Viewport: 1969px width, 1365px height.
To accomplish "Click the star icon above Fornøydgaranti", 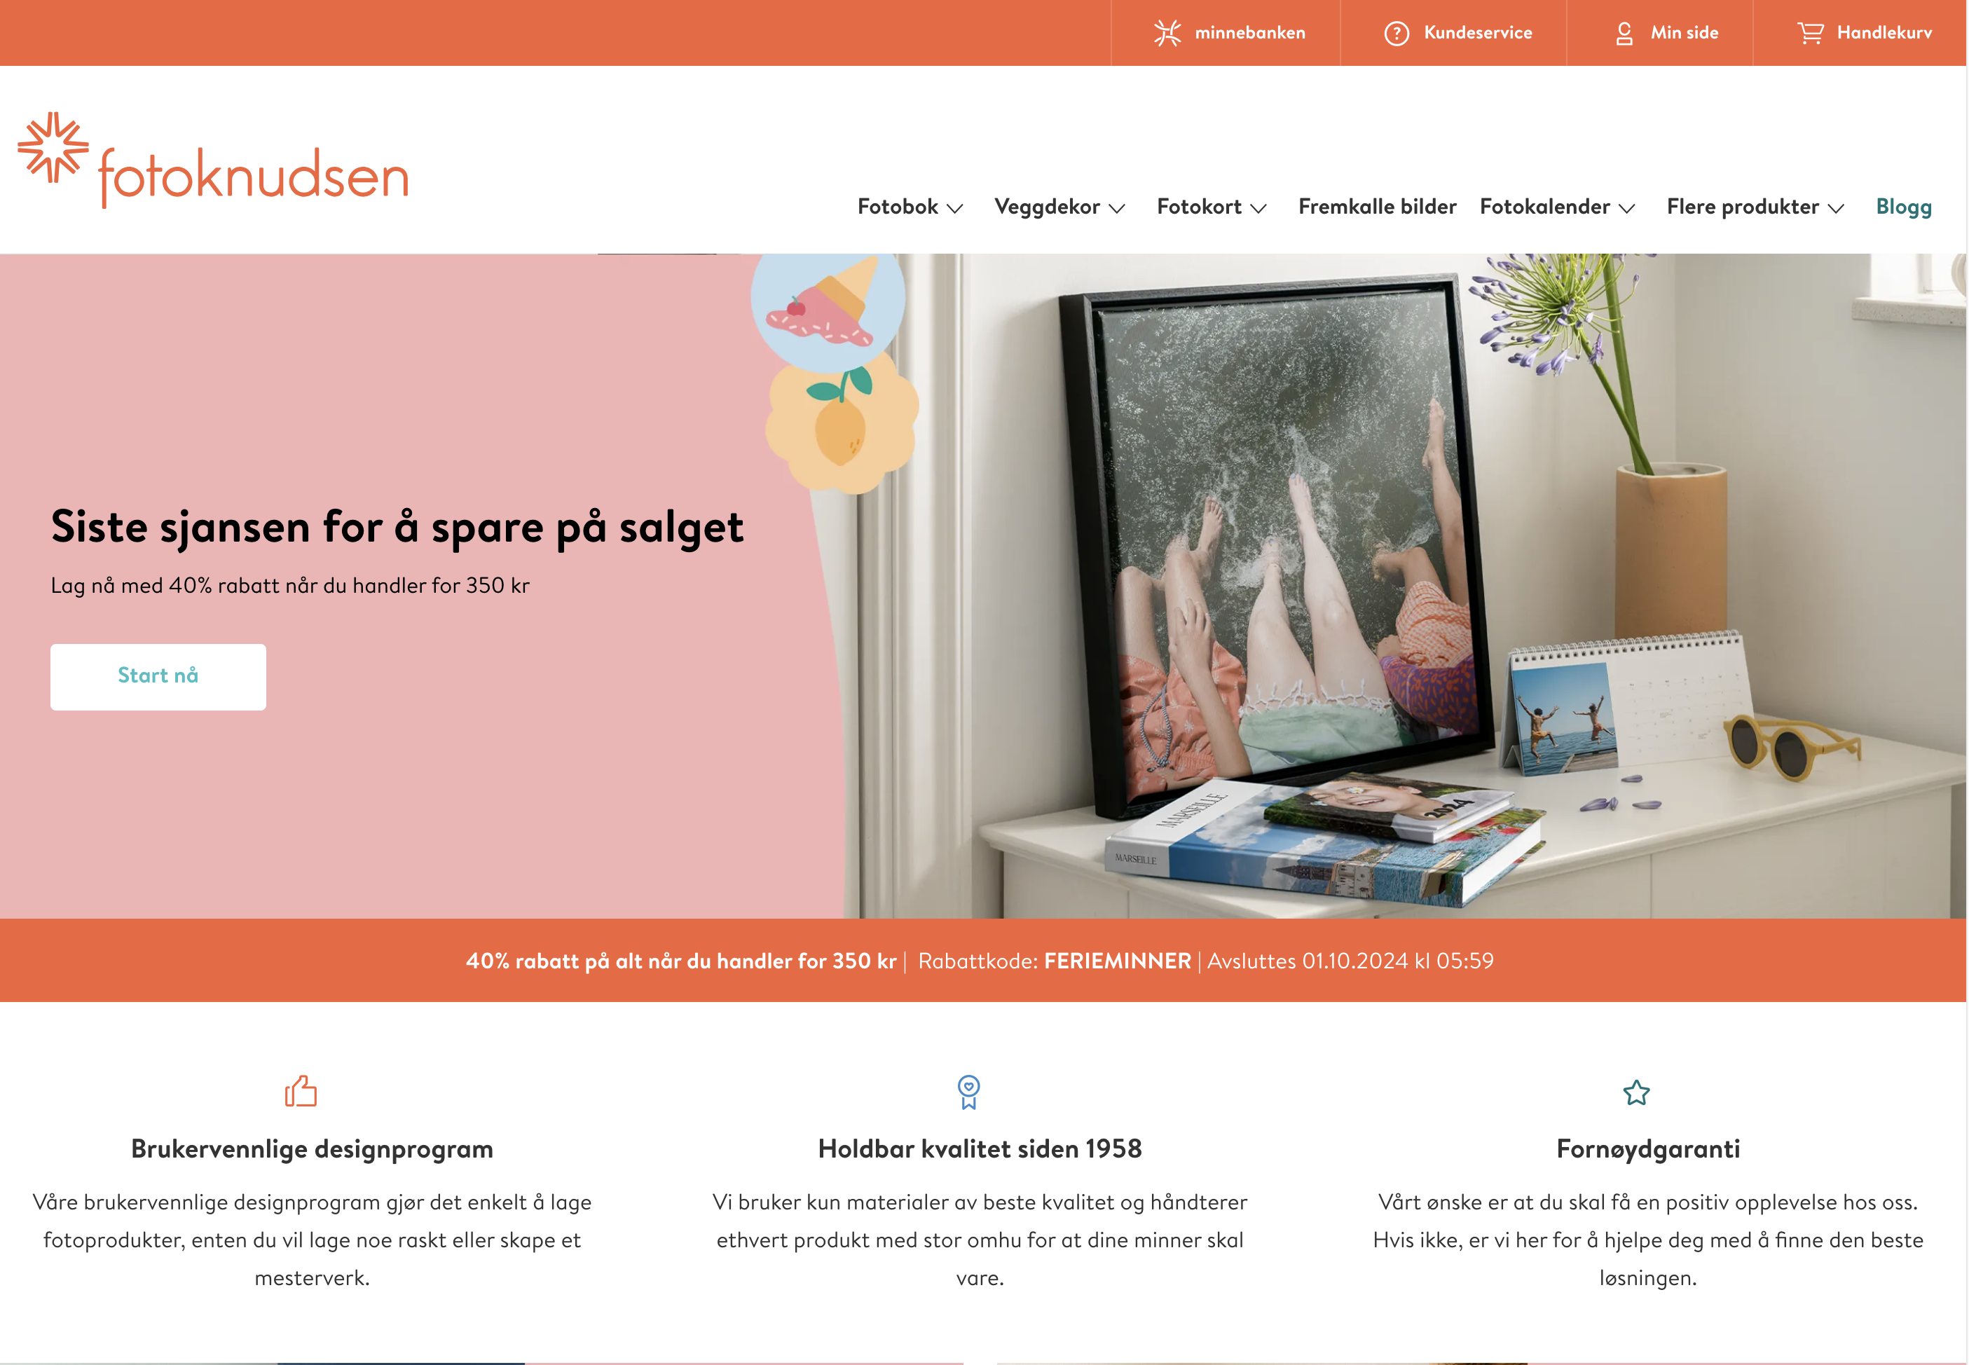I will point(1635,1092).
